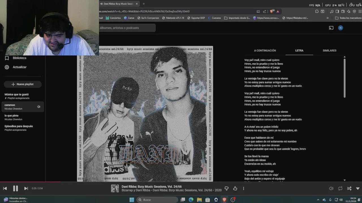Viewport: 362px width, 203px height.
Task: Click the browser address bar URL
Action: point(144,12)
